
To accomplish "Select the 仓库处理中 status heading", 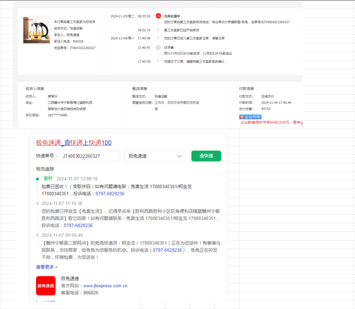I will pos(172,16).
